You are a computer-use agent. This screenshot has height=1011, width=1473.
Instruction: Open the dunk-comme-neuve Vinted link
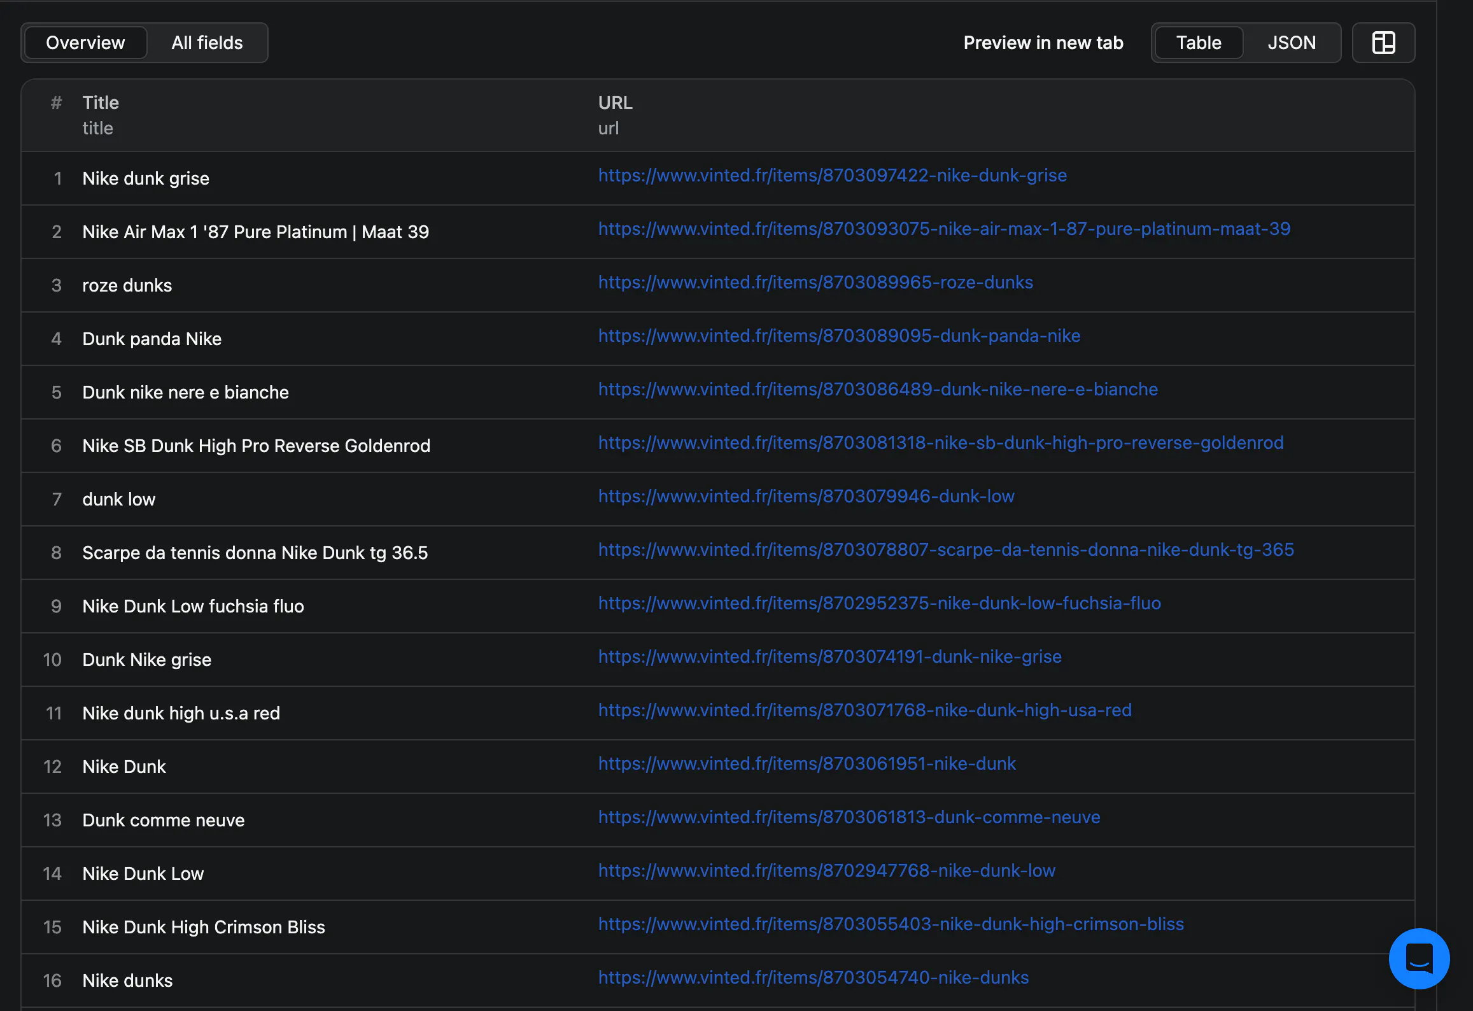click(x=849, y=817)
